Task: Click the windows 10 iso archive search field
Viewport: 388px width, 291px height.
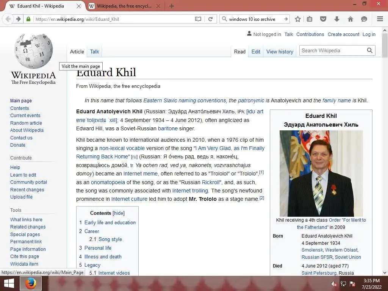Action: pos(255,19)
